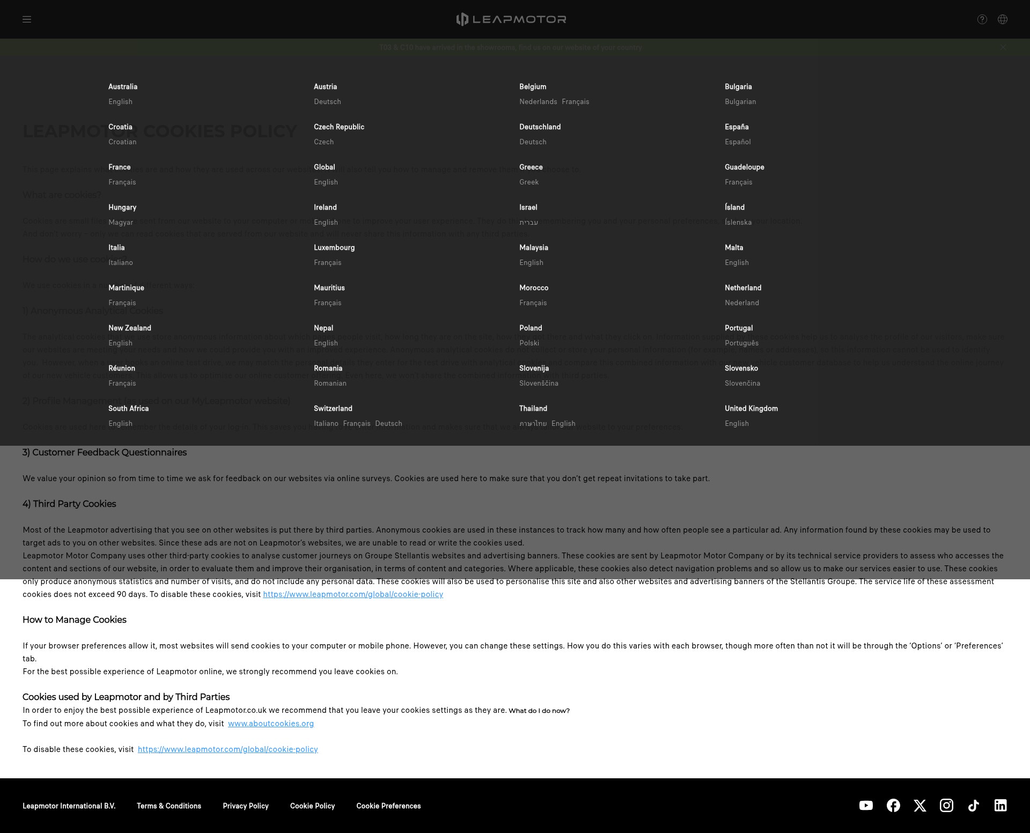Open Leapmotor YouTube channel icon
Image resolution: width=1030 pixels, height=833 pixels.
pos(866,805)
